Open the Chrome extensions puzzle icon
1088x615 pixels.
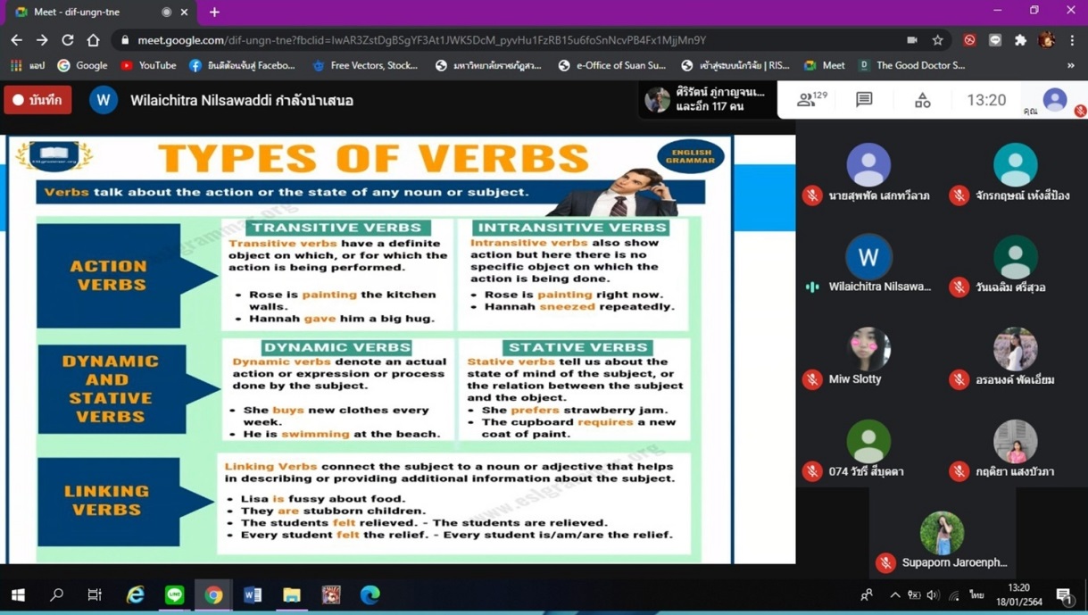[x=1020, y=40]
